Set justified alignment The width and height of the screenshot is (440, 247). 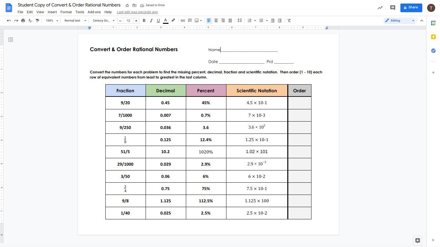pos(230,21)
